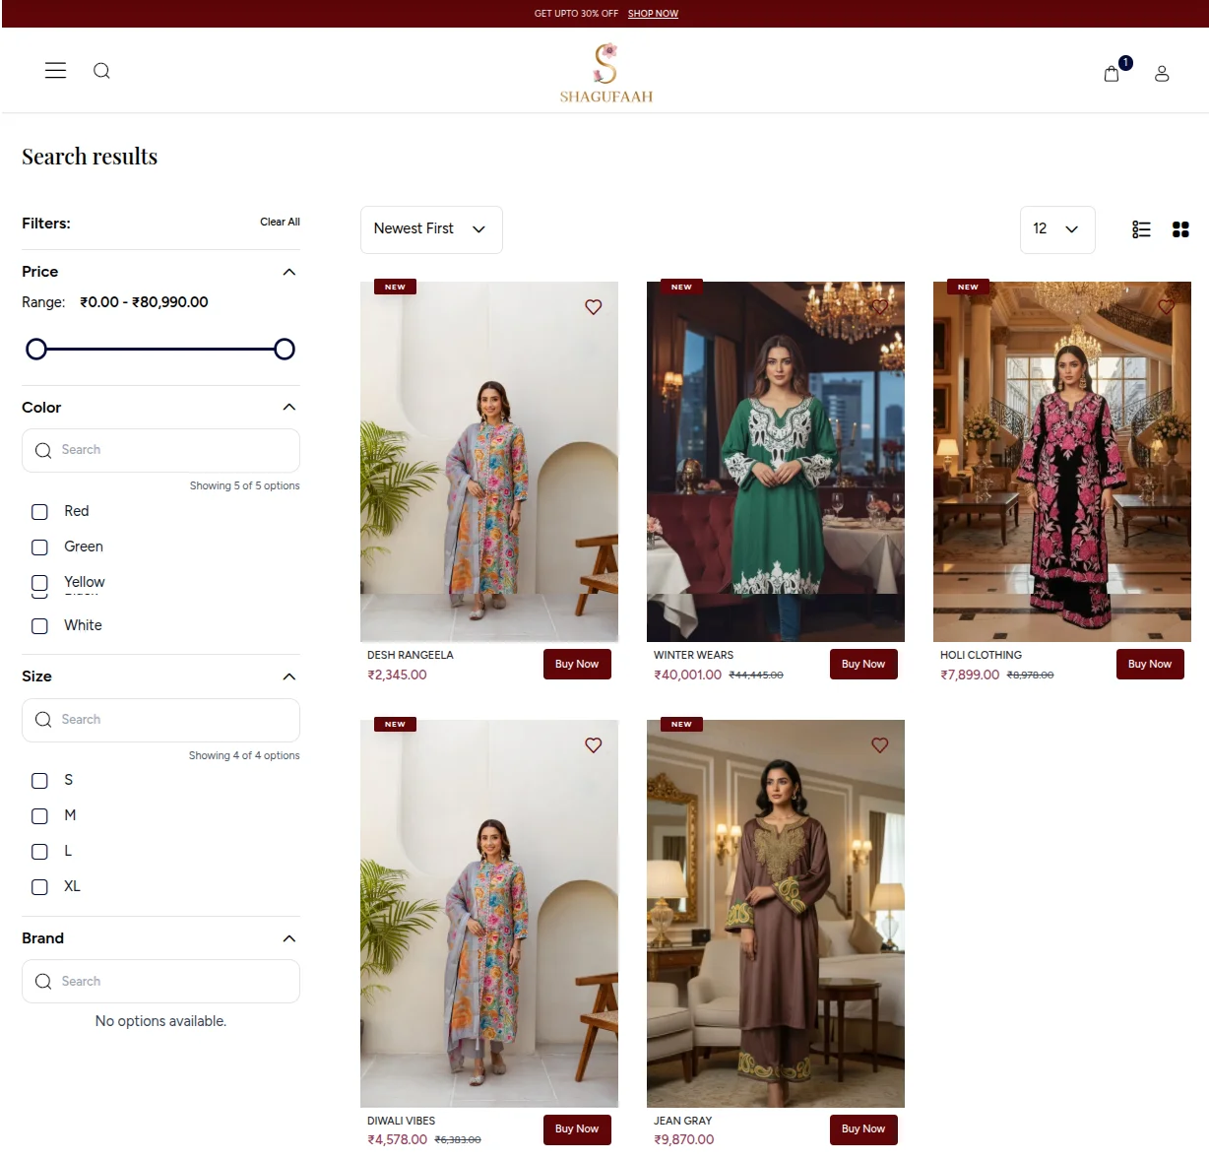The width and height of the screenshot is (1209, 1159).
Task: Click Buy Now for Winter Wears
Action: (x=862, y=665)
